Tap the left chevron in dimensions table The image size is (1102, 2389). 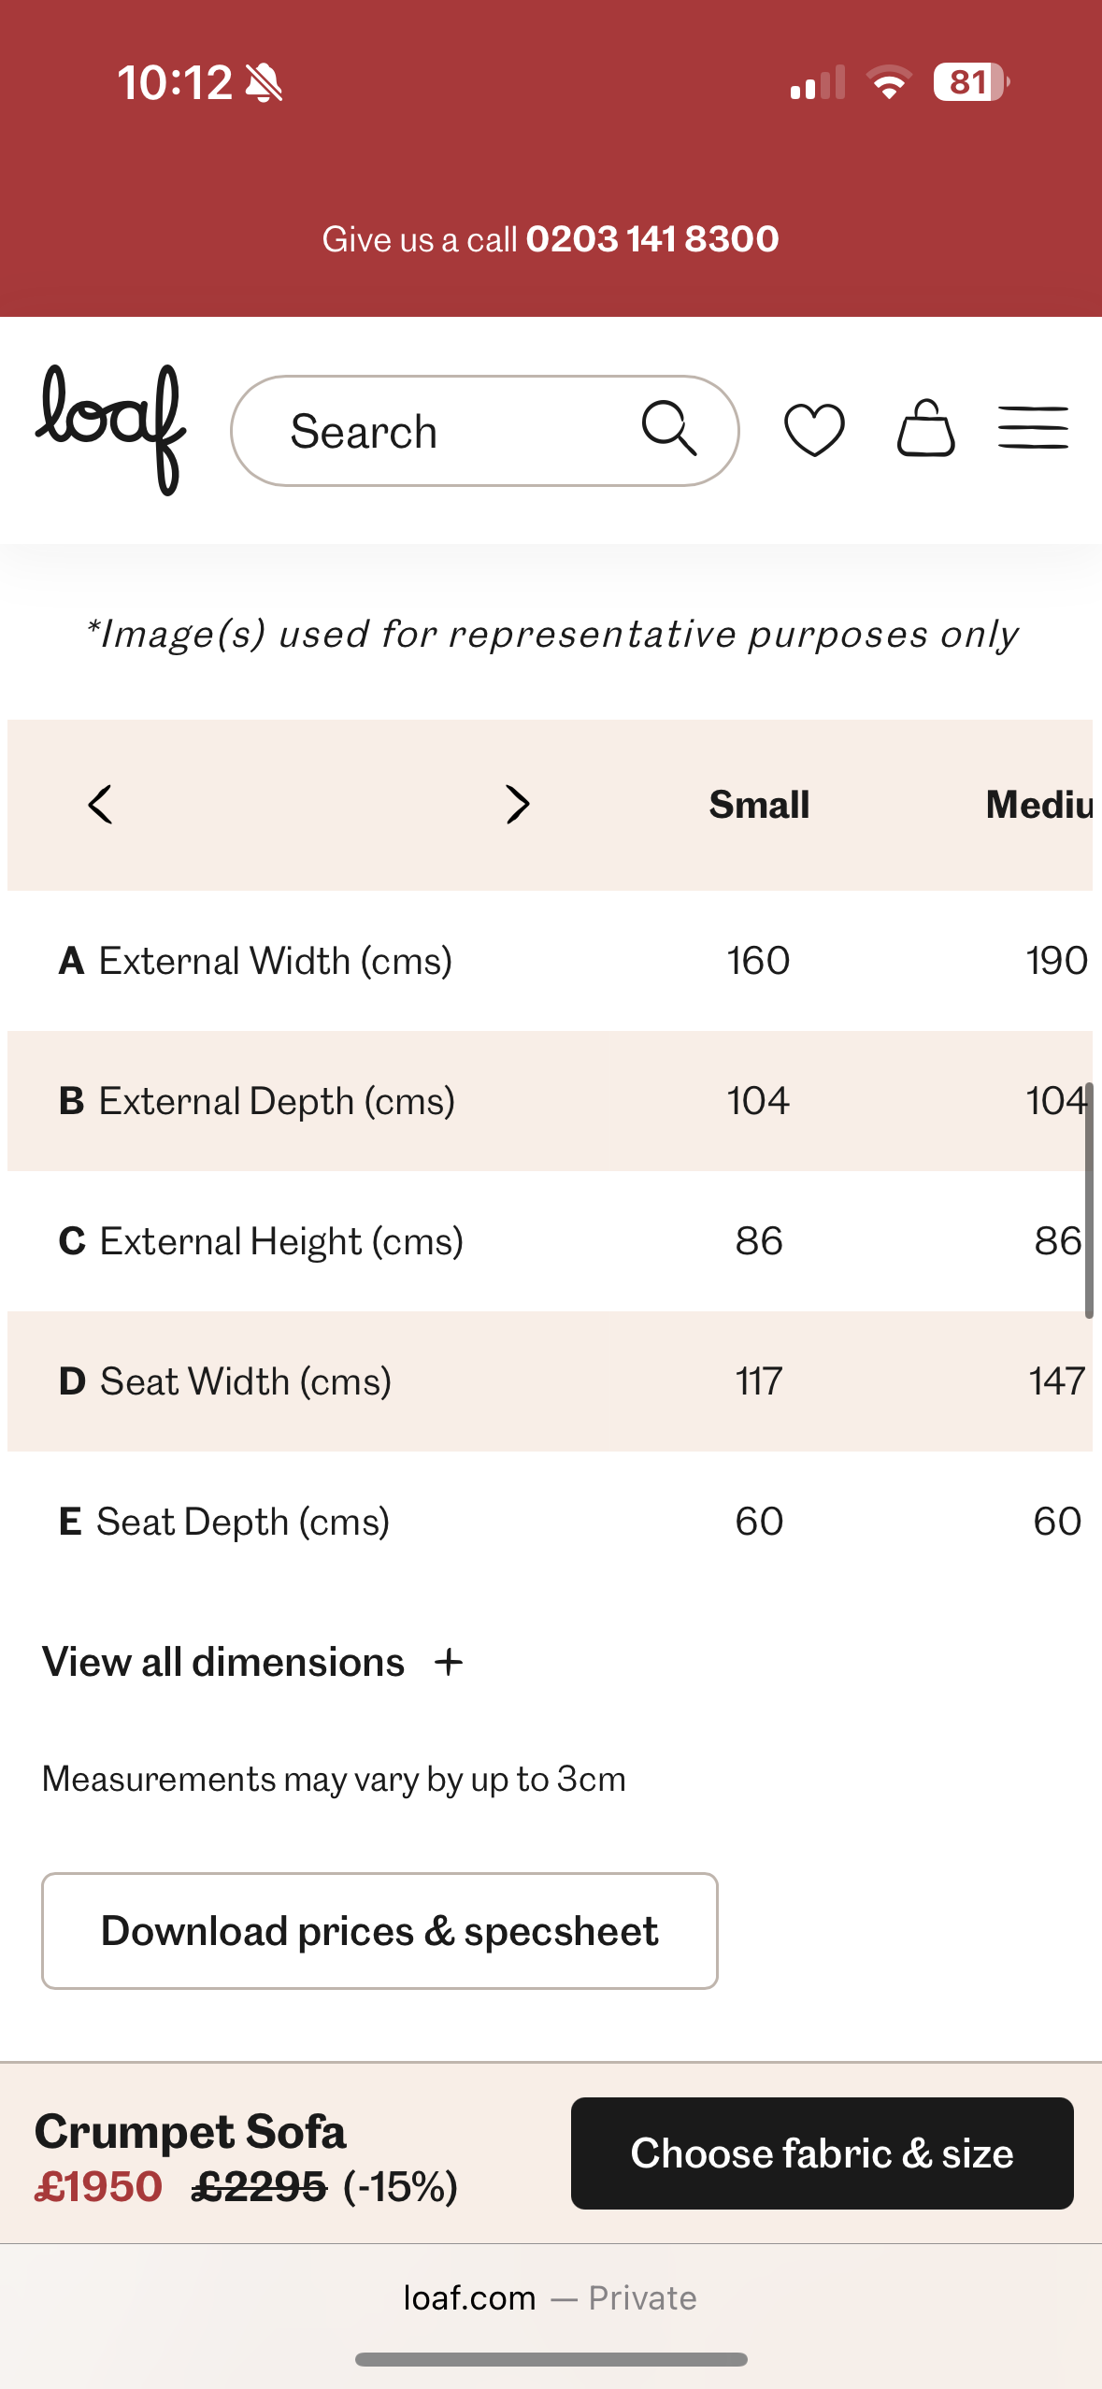coord(101,804)
